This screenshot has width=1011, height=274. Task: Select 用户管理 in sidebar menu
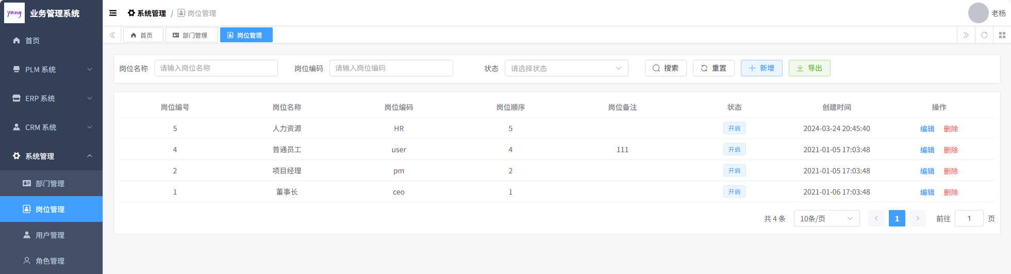[50, 235]
